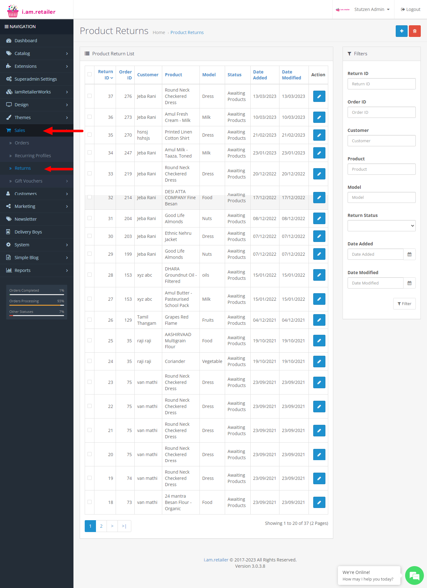
Task: Edit return 30 with pencil icon
Action: point(319,236)
